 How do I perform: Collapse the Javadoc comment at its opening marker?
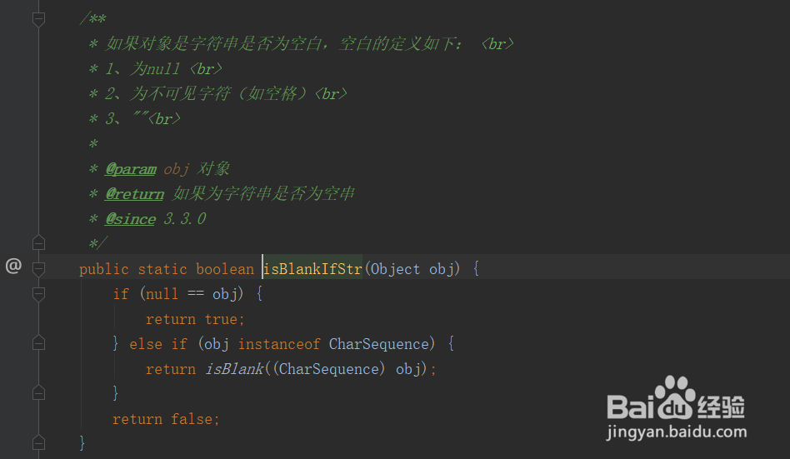click(x=38, y=19)
